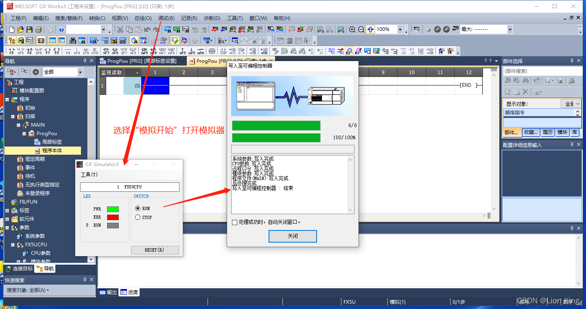The width and height of the screenshot is (586, 309).
Task: Select 程序本体 in project tree
Action: 52,151
